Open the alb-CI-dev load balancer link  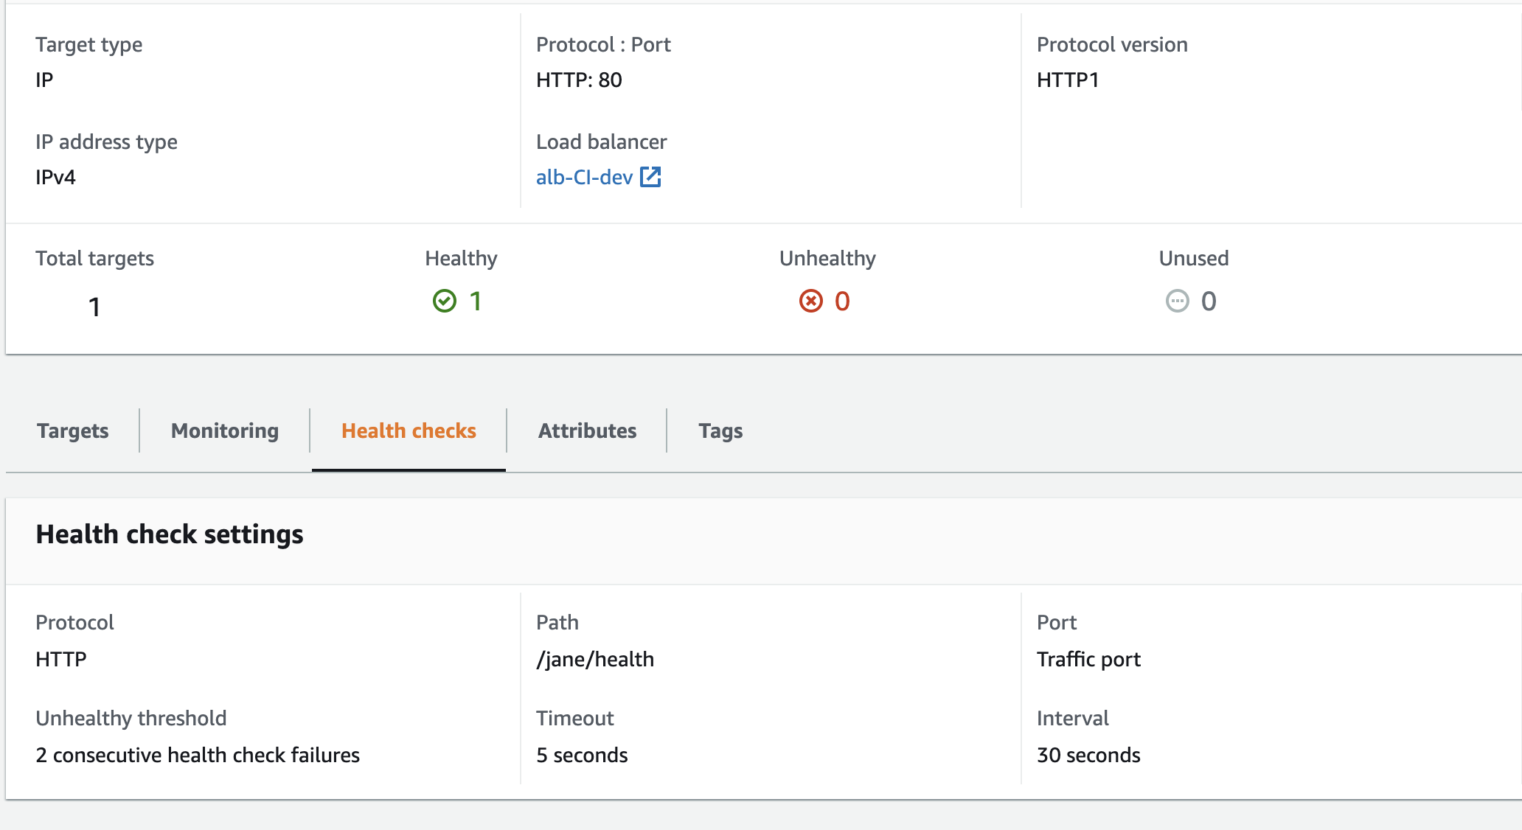[584, 178]
